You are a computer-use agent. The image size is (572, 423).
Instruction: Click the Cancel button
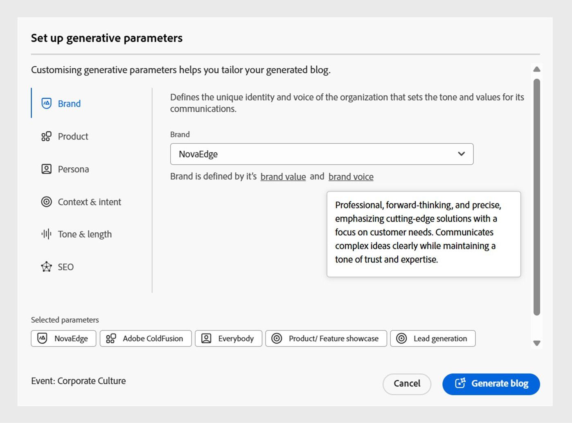point(407,384)
